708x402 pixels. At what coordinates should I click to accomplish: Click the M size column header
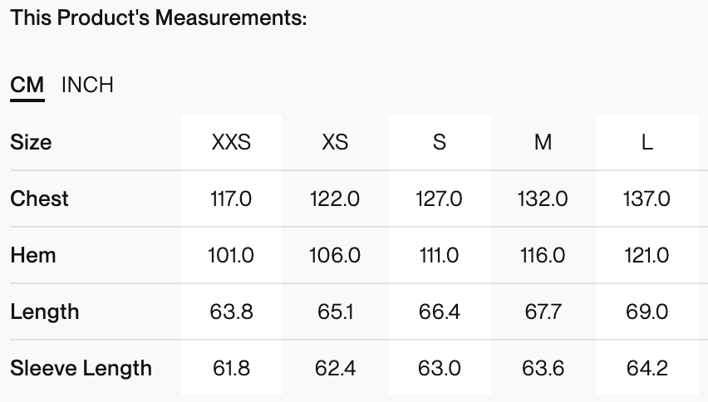pyautogui.click(x=543, y=142)
